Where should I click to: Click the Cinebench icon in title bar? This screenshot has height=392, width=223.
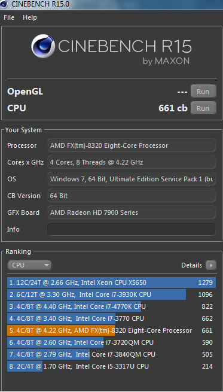click(x=4, y=4)
